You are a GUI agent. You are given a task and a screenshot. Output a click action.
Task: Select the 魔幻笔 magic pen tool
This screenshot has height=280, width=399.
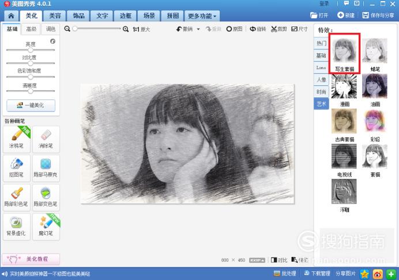[x=46, y=227]
